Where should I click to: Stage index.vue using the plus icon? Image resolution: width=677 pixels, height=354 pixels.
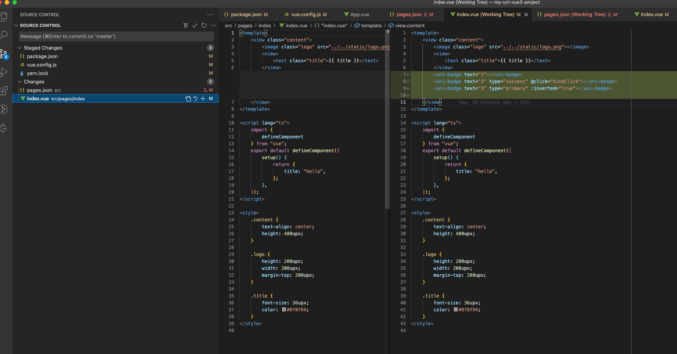[x=203, y=98]
